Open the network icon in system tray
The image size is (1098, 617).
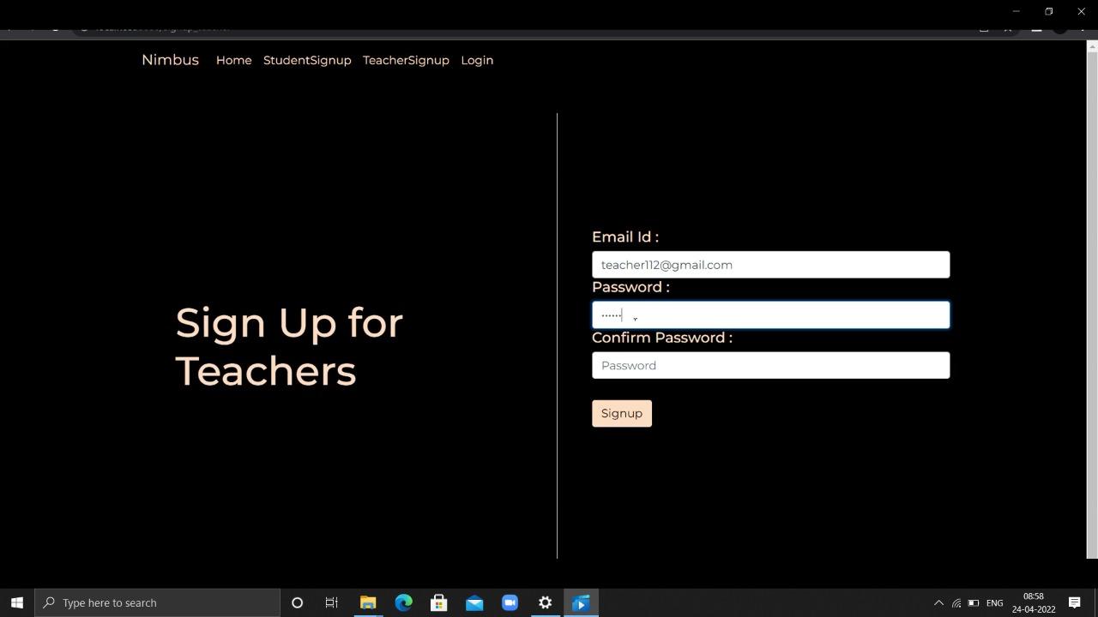pyautogui.click(x=956, y=602)
